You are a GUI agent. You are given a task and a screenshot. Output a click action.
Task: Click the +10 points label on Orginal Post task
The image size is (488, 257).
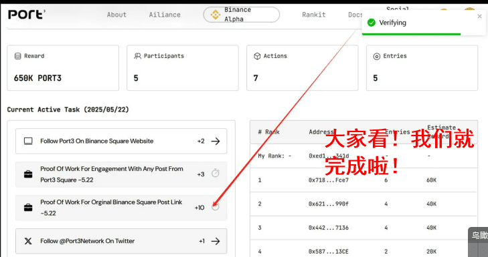pyautogui.click(x=199, y=208)
